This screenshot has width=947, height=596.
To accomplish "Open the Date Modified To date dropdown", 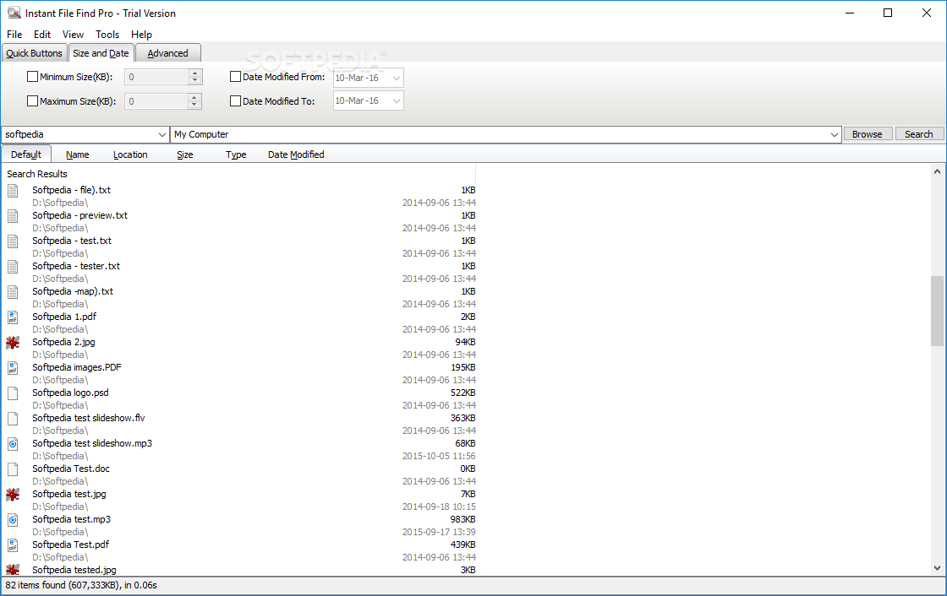I will [x=397, y=100].
